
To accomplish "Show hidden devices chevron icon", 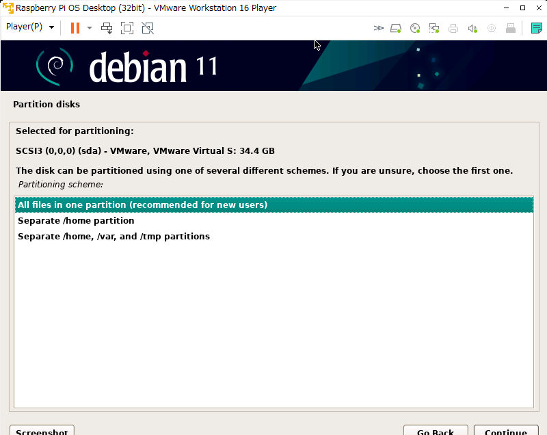I will (378, 28).
